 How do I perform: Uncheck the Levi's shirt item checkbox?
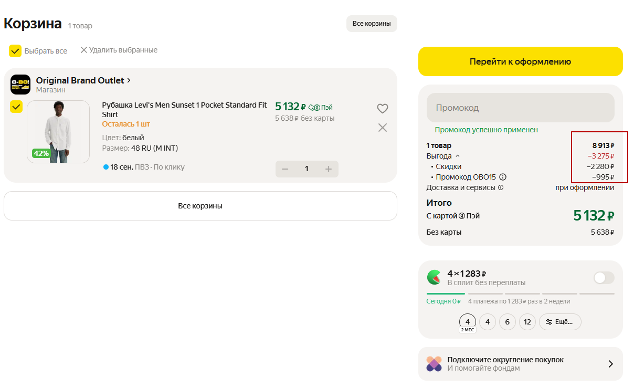pyautogui.click(x=16, y=107)
